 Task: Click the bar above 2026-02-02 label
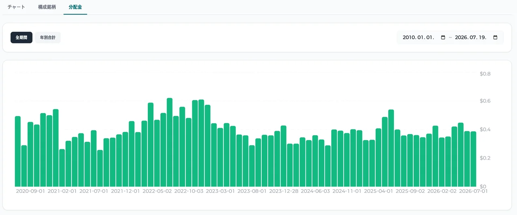pyautogui.click(x=442, y=162)
